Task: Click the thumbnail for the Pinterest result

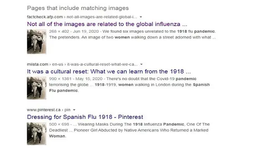Action: (36, 133)
